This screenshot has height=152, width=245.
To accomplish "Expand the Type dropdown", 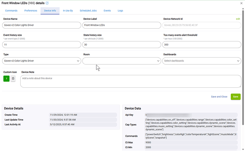I will tap(42, 61).
